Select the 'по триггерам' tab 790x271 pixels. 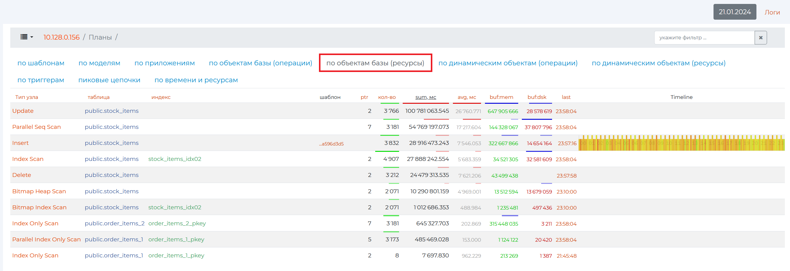(x=41, y=80)
